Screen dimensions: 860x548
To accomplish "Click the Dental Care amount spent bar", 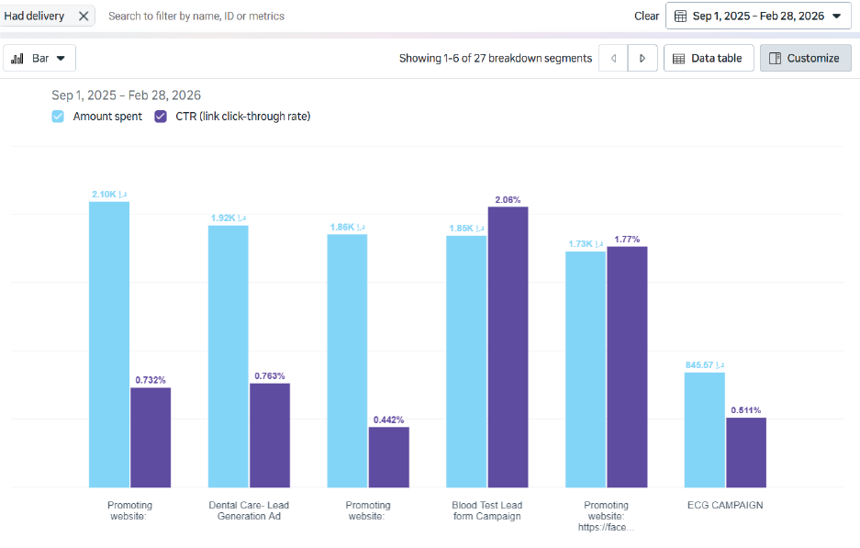I will pyautogui.click(x=228, y=356).
